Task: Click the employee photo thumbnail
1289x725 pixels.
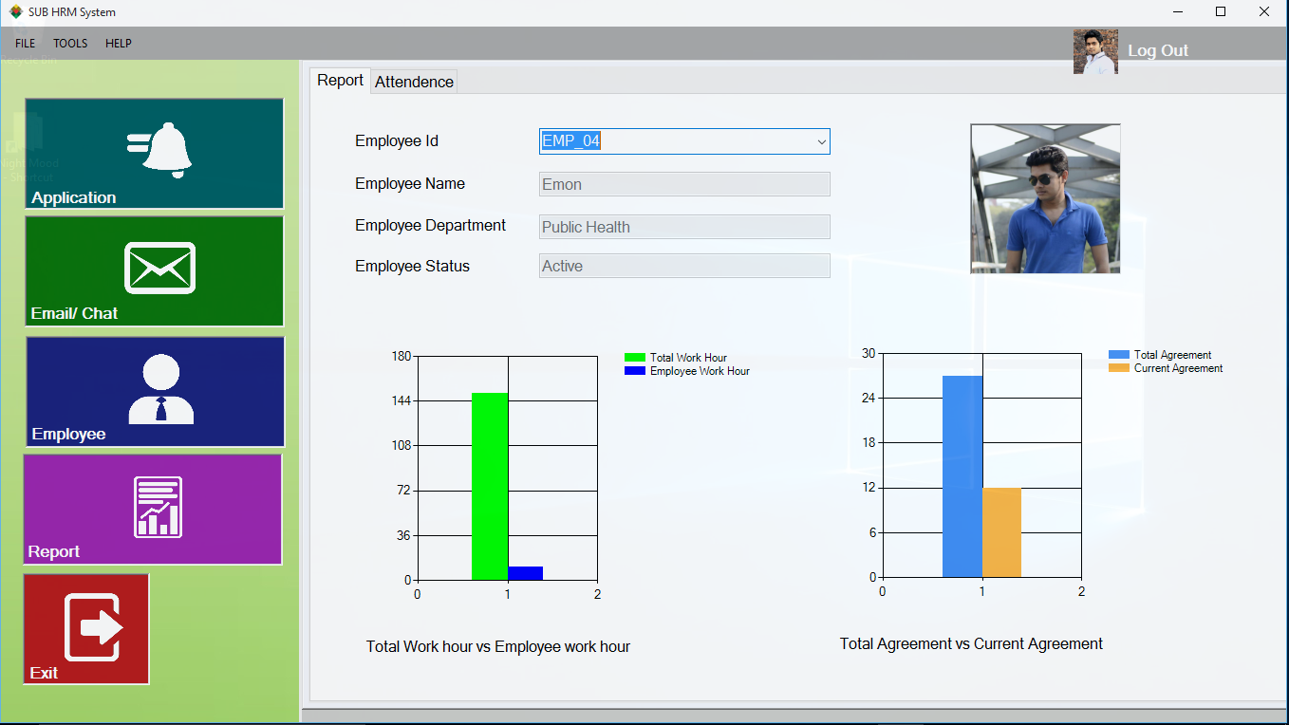Action: click(x=1044, y=198)
